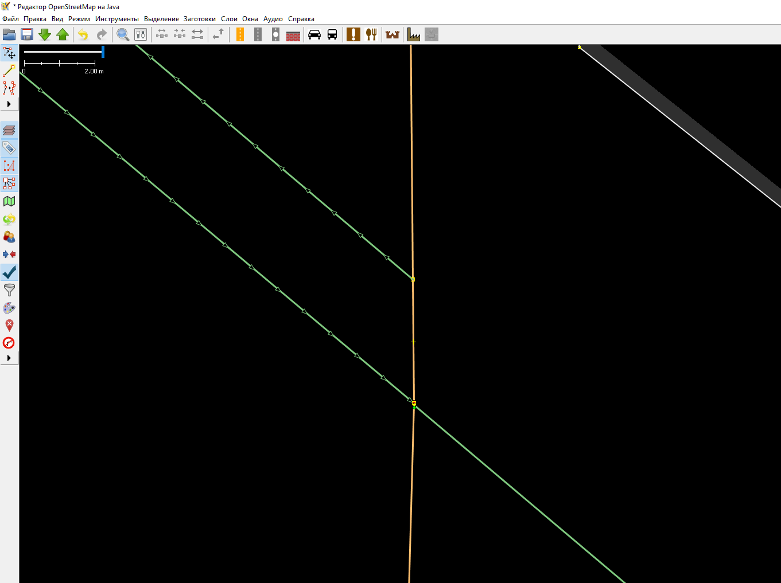The image size is (781, 583).
Task: Click the blue zoom slider handle
Action: click(103, 52)
